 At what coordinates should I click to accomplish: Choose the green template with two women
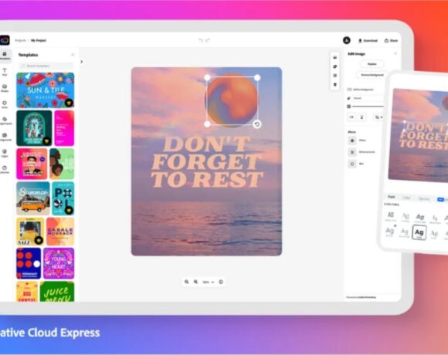point(62,164)
